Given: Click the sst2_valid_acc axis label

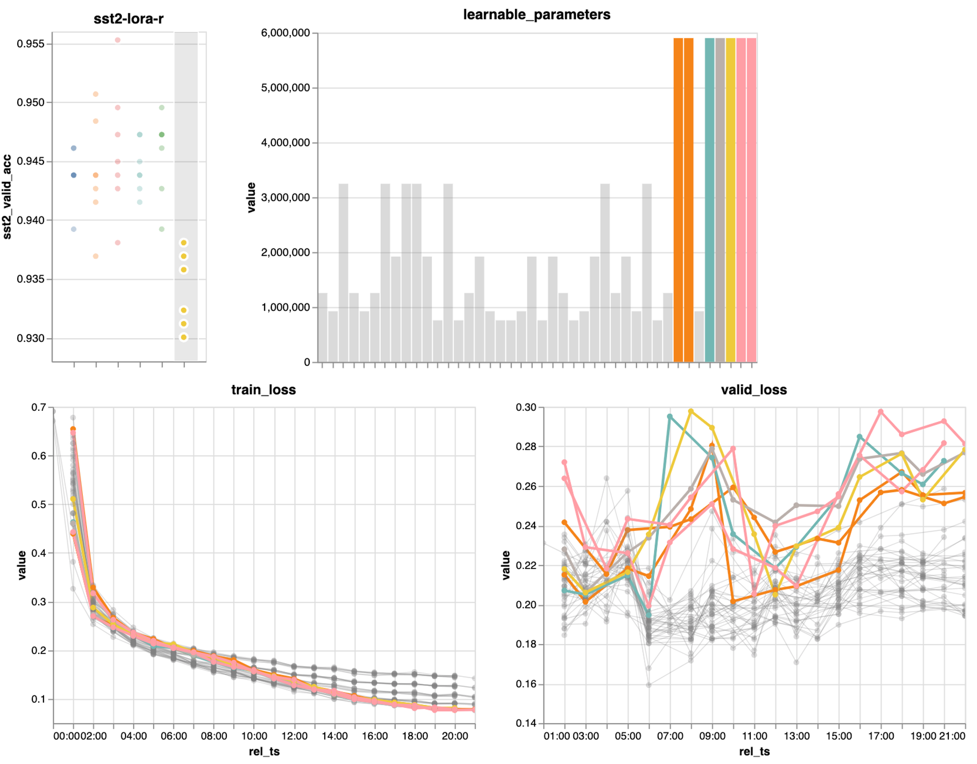Looking at the screenshot, I should coord(7,197).
